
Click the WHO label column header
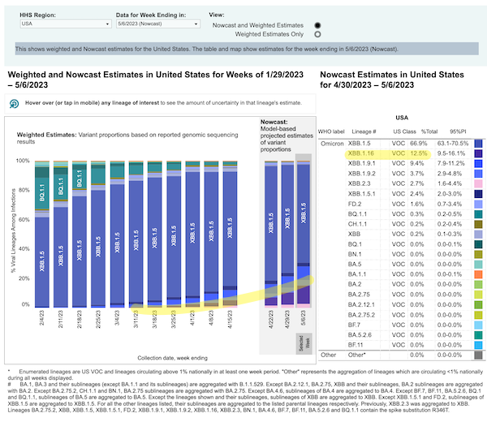coord(331,131)
